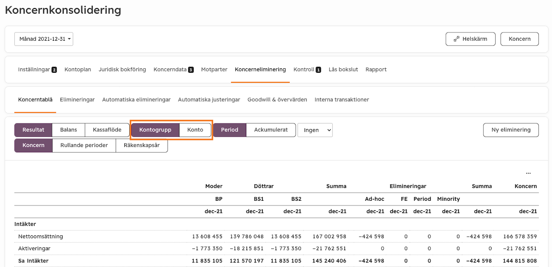The width and height of the screenshot is (552, 267).
Task: Go to the Kontoplan tab
Action: click(78, 70)
